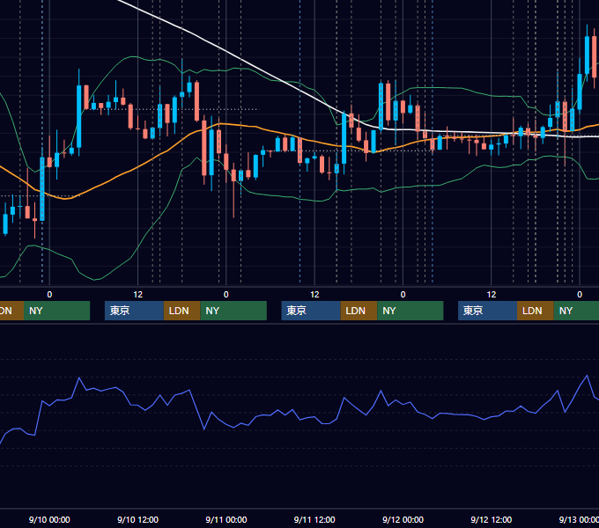Click hour label 0 above 9/12 00:00
The height and width of the screenshot is (528, 599).
click(x=403, y=295)
